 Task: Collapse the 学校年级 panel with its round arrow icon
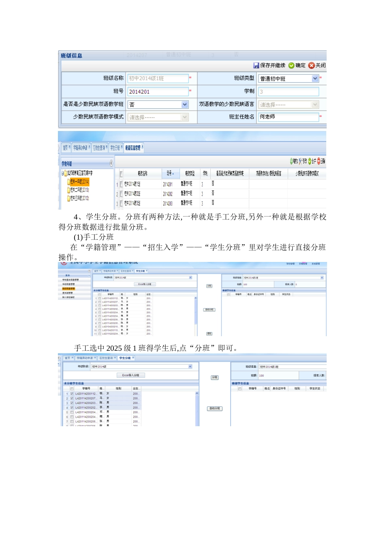pos(111,163)
